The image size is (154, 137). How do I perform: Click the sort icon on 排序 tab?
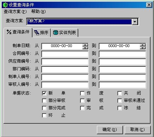point(37,33)
